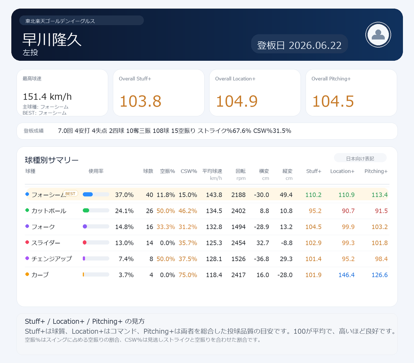The height and width of the screenshot is (363, 414).
Task: Click the 日本向け表記 button
Action: (x=360, y=159)
